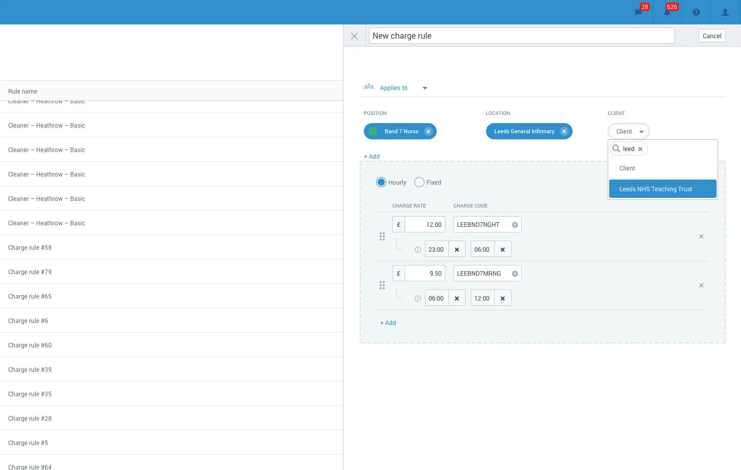Remove the Band 7 Nurse position tag

(428, 131)
